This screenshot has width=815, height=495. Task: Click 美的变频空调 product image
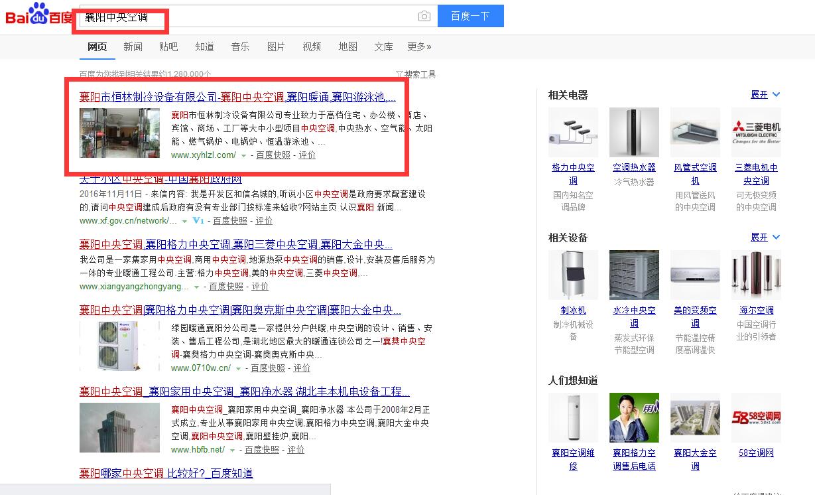click(695, 275)
